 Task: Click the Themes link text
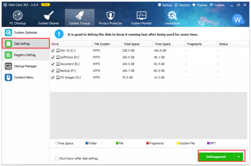pos(202,5)
